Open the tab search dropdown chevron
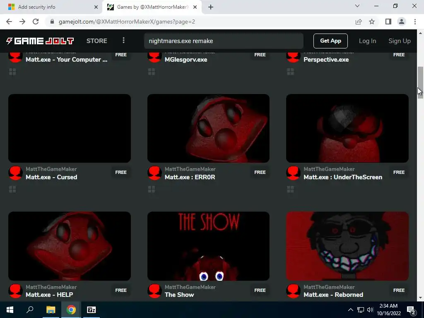 tap(357, 6)
